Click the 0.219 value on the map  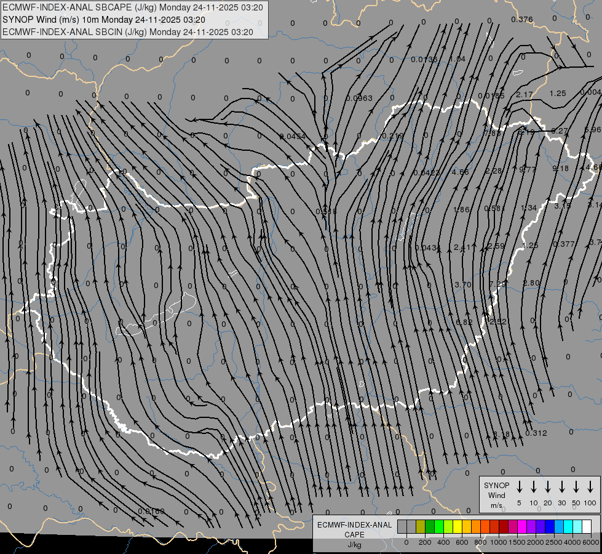(393, 136)
